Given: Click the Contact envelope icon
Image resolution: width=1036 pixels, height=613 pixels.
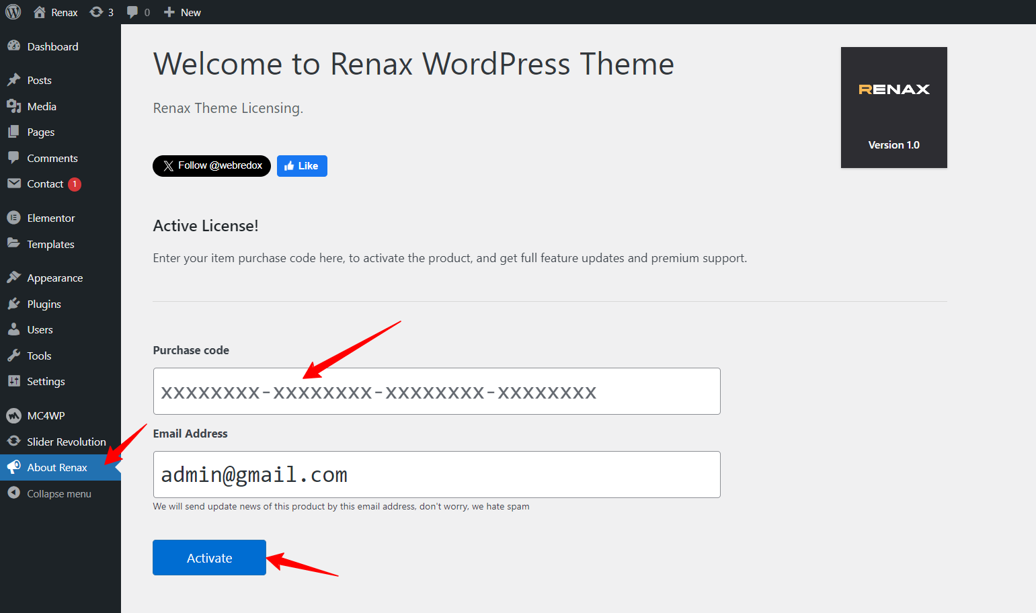Looking at the screenshot, I should [13, 183].
